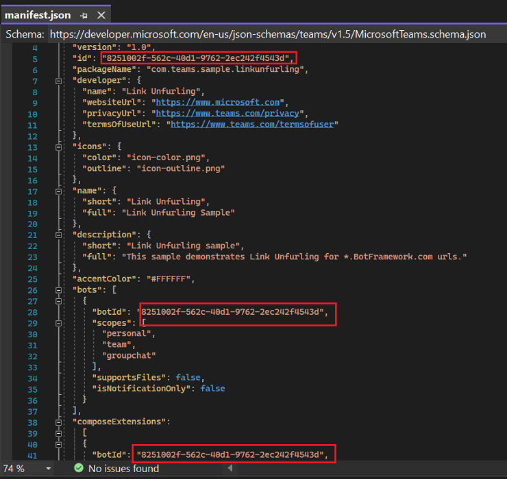Click the "version" key on line 4

pos(95,47)
